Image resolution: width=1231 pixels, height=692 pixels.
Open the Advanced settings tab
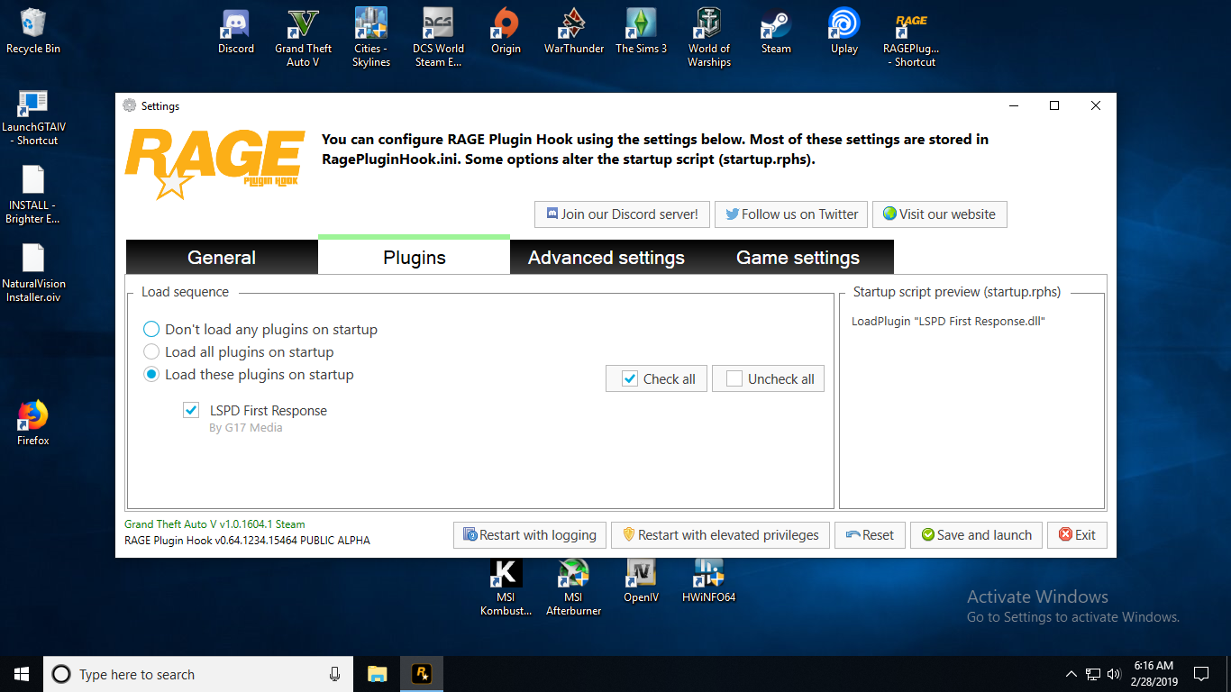tap(606, 258)
